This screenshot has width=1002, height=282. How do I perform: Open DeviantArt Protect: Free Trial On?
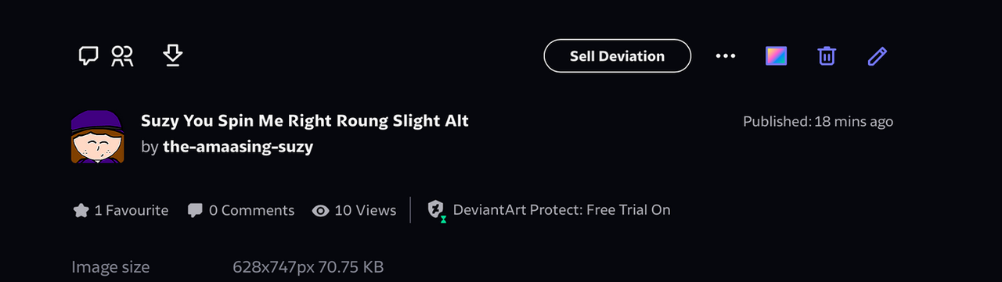pos(561,210)
